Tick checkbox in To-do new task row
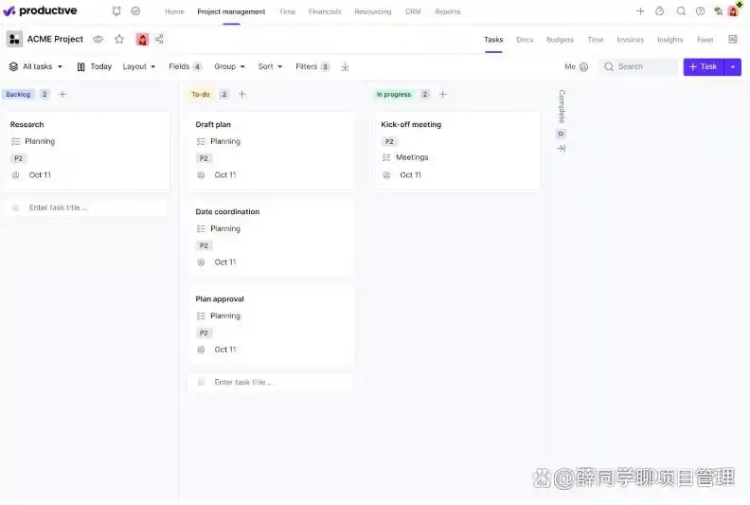 (x=202, y=382)
